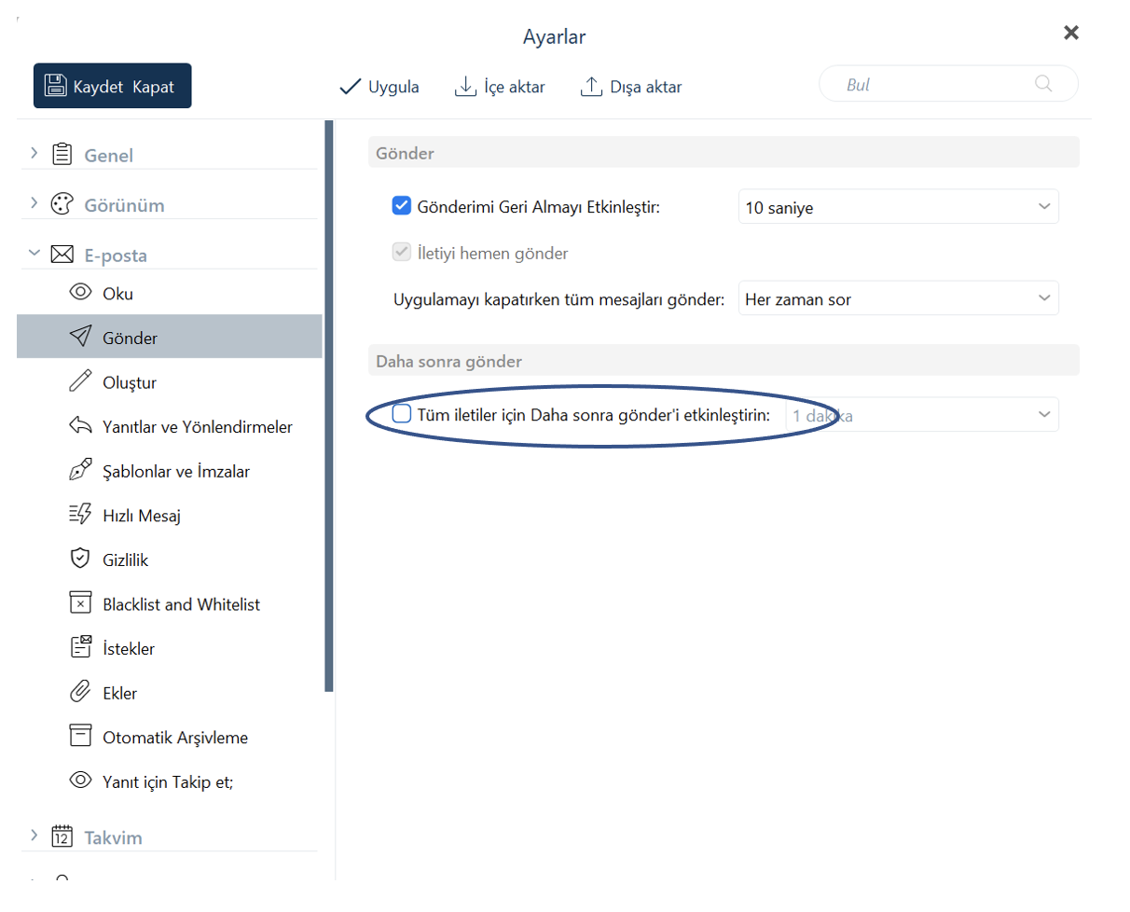Expand the Görünüm section chevron
The image size is (1130, 912).
tap(34, 203)
